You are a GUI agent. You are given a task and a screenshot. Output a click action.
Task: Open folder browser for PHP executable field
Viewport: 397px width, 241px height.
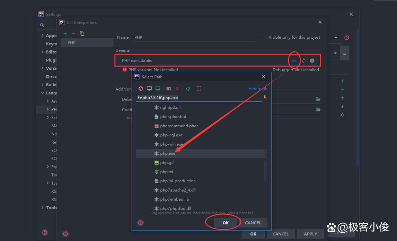pyautogui.click(x=294, y=60)
